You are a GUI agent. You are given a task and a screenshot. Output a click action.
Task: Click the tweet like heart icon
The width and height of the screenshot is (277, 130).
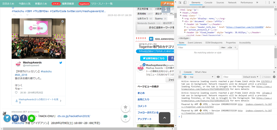click(x=16, y=92)
